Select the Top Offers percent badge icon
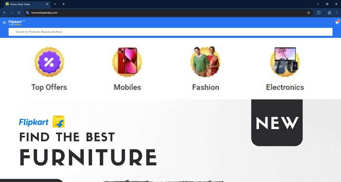341x182 pixels. coord(49,62)
